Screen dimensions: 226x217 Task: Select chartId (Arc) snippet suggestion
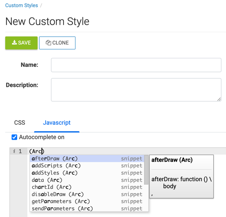pos(87,187)
